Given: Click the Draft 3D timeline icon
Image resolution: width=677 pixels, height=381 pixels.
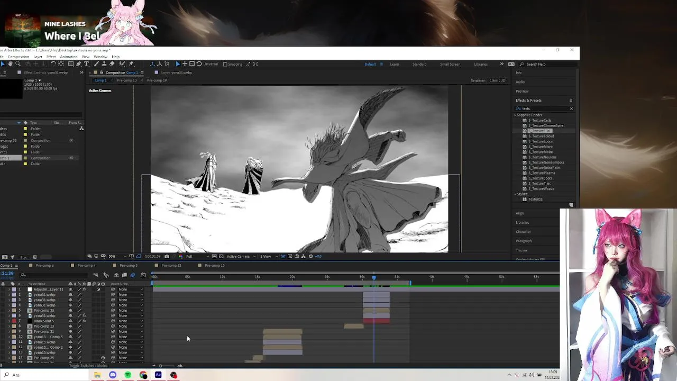Looking at the screenshot, I should (106, 275).
